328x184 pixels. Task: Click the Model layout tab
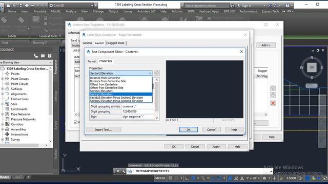tap(5, 177)
